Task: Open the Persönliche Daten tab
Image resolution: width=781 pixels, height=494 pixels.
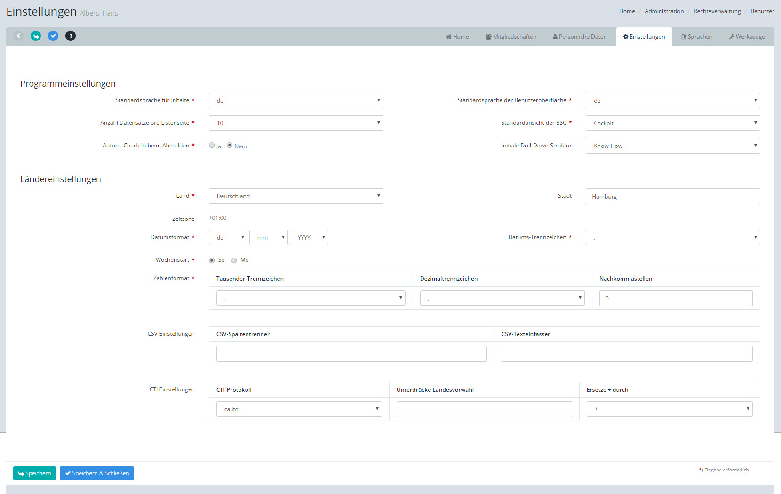Action: pyautogui.click(x=580, y=37)
